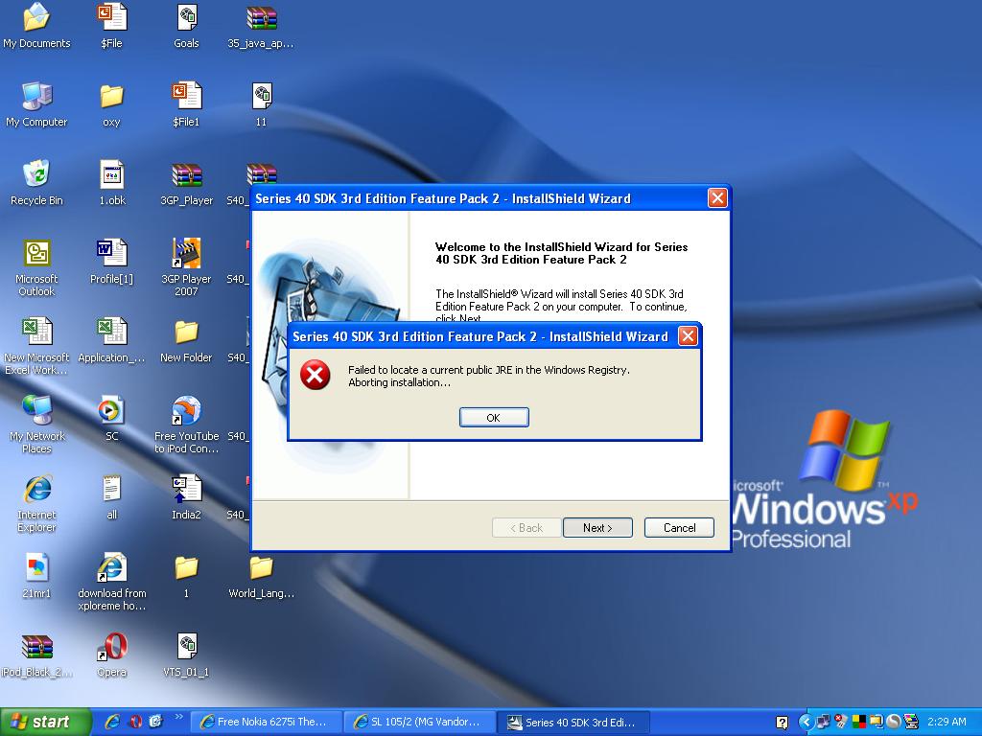Switch to Free Nokia 6275i taskbar window
982x736 pixels.
tap(264, 722)
